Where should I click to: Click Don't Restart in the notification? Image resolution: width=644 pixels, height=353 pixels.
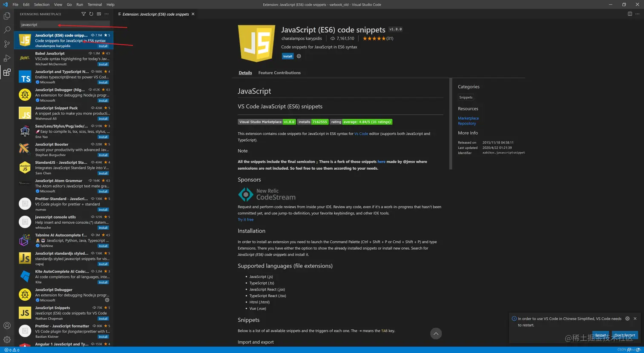tap(625, 335)
